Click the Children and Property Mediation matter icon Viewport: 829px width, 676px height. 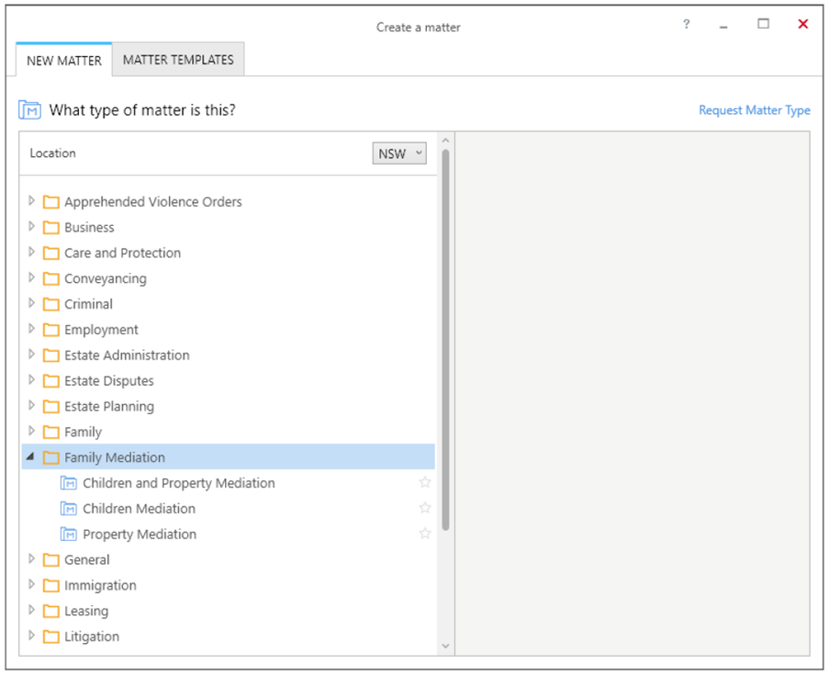(x=69, y=483)
